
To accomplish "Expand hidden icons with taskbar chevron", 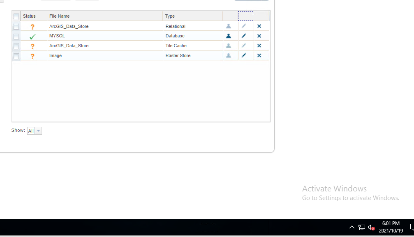I will pyautogui.click(x=352, y=227).
